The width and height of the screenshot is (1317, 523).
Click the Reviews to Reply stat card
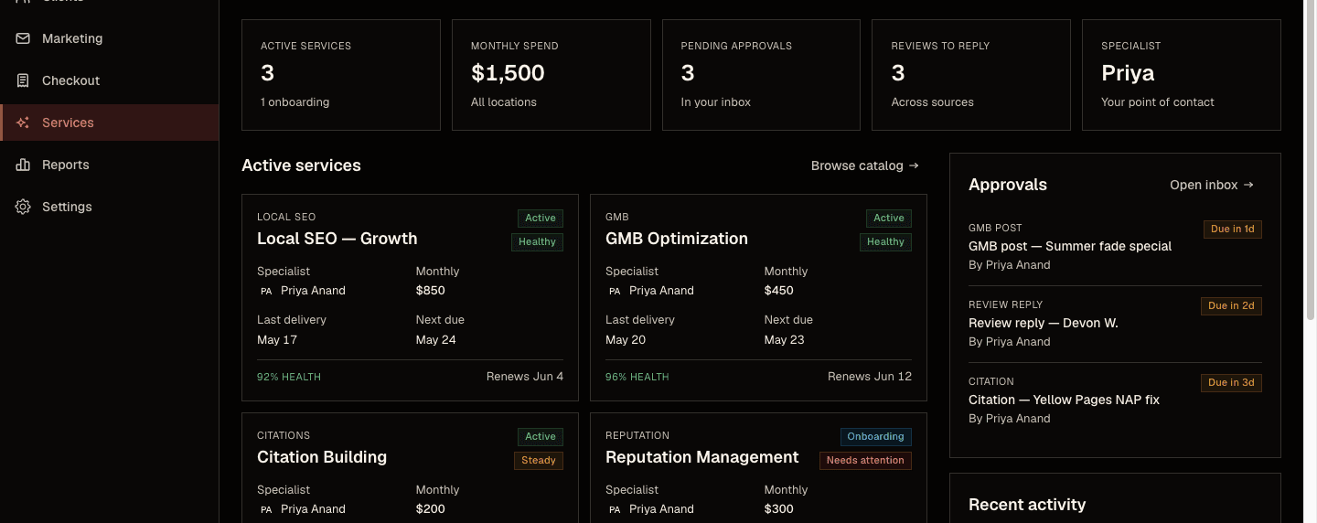(971, 75)
